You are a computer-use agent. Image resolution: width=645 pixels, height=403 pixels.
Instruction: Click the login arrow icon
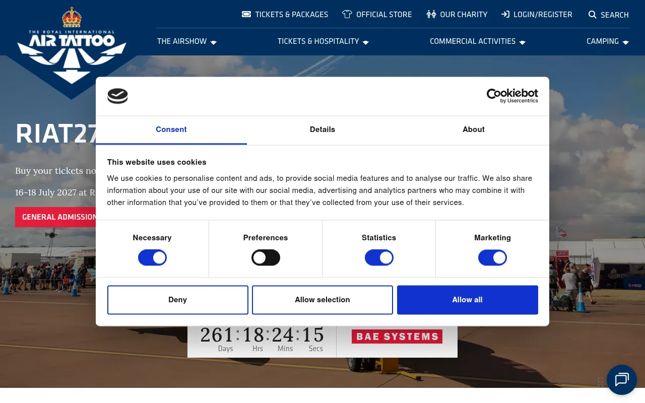pos(505,14)
